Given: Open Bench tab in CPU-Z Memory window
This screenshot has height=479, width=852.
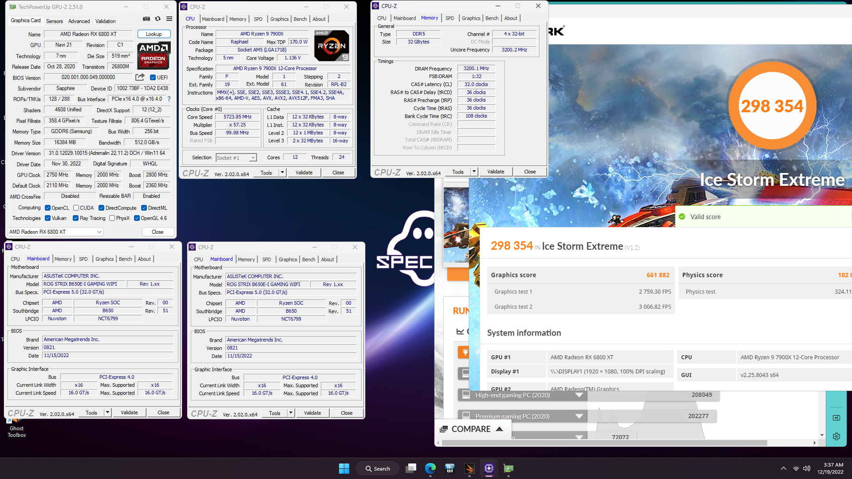Looking at the screenshot, I should pyautogui.click(x=492, y=18).
